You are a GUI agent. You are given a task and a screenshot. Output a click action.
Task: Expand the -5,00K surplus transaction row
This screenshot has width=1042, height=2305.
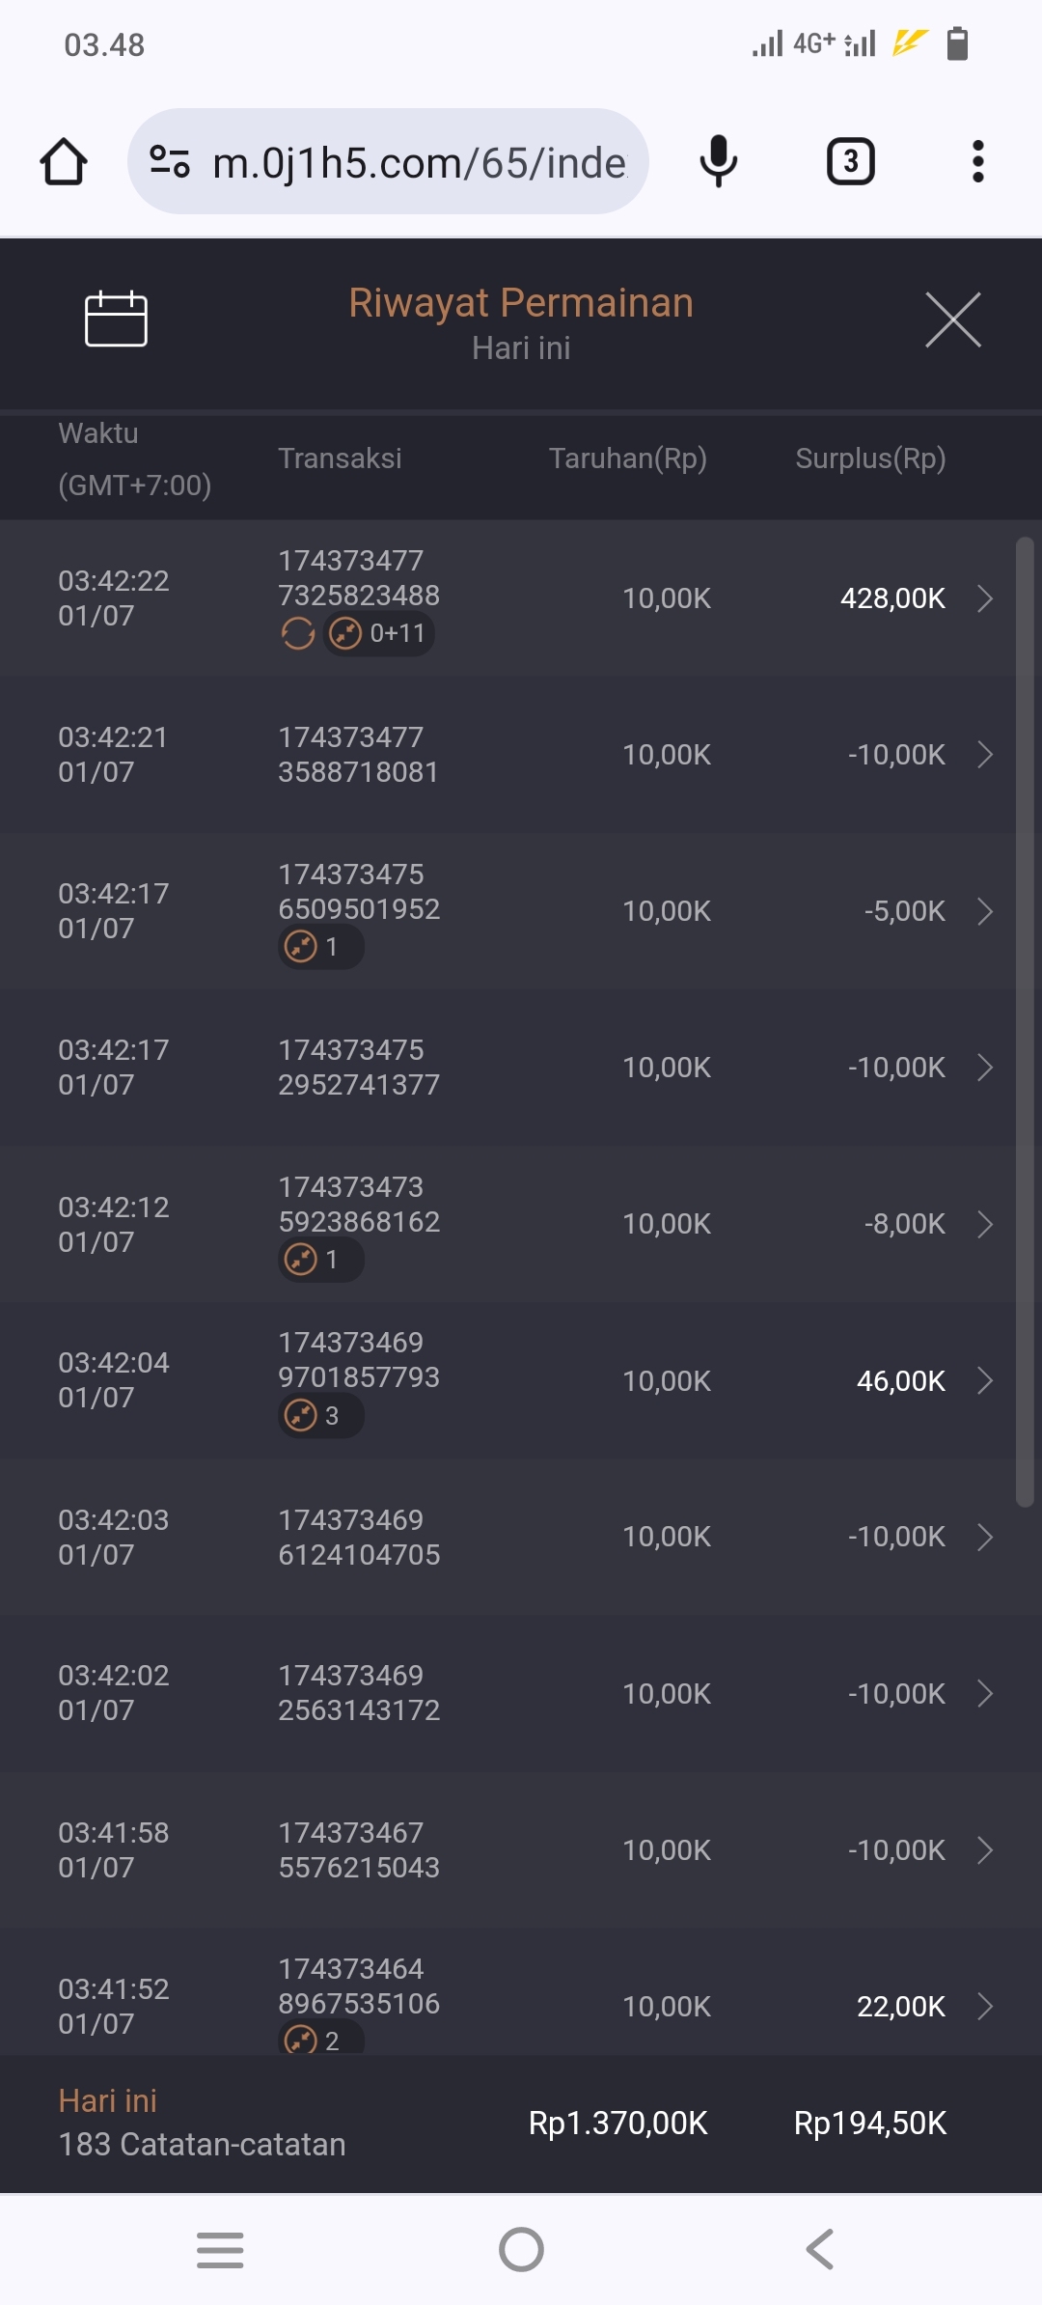(x=984, y=911)
